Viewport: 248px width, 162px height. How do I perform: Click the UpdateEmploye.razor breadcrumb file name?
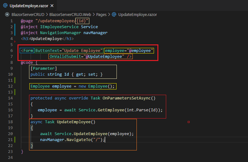[137, 14]
